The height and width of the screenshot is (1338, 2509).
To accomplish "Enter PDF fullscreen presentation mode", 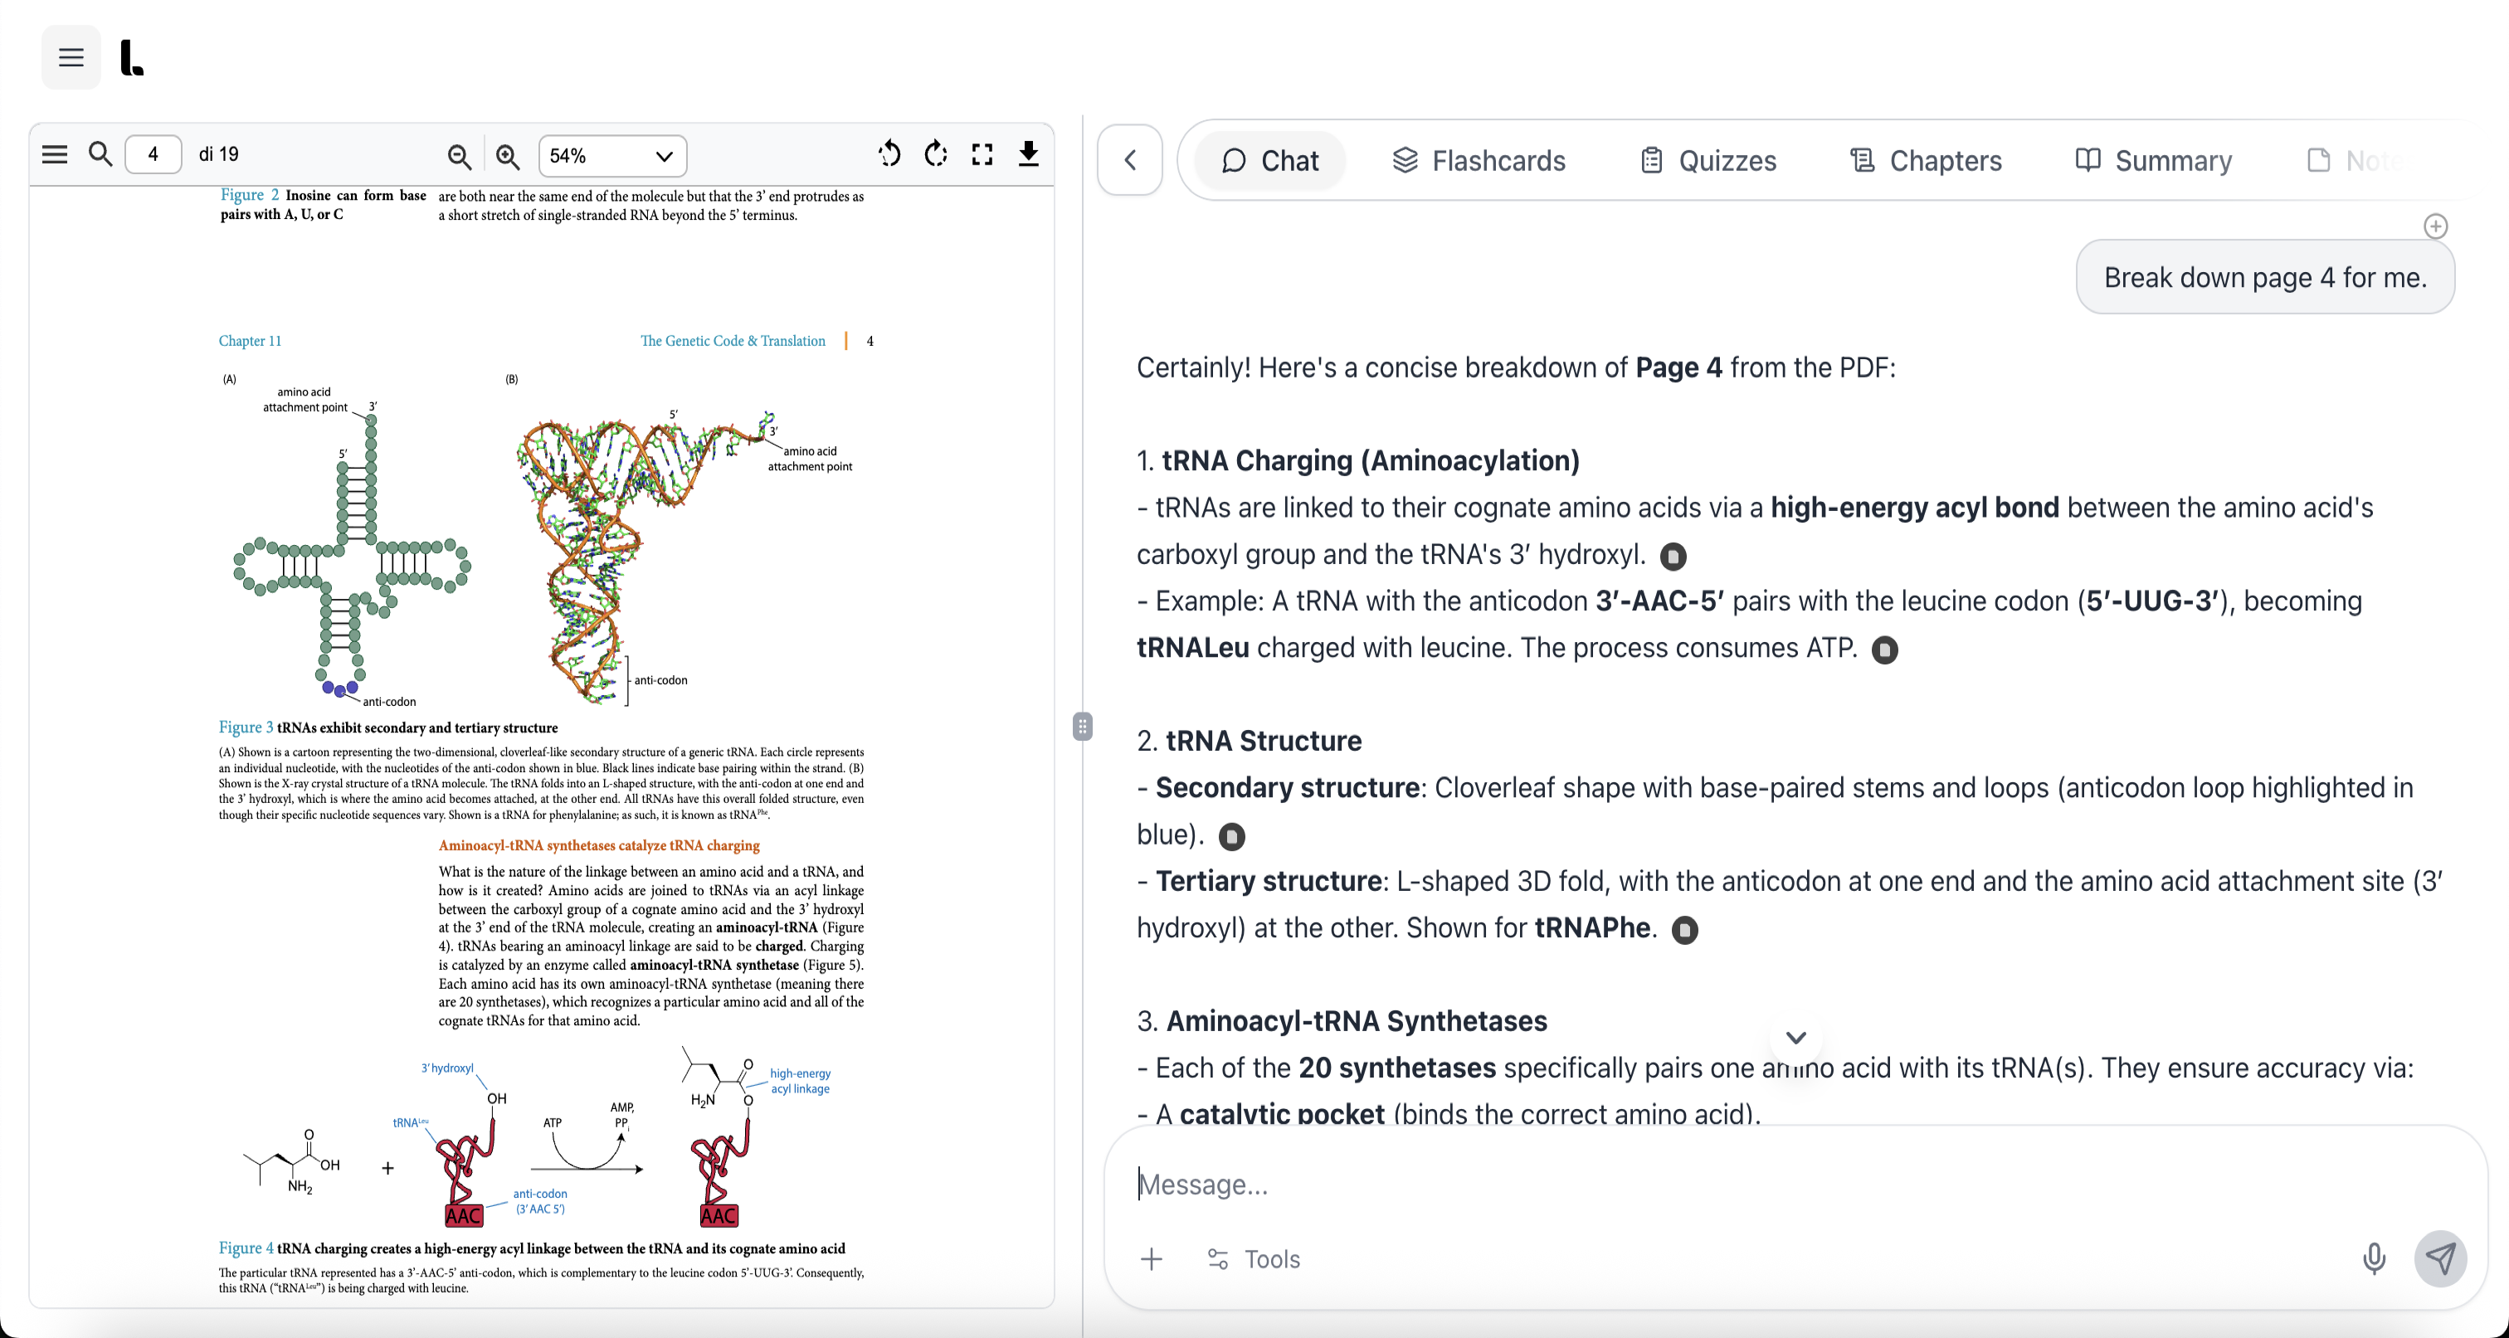I will [x=982, y=153].
